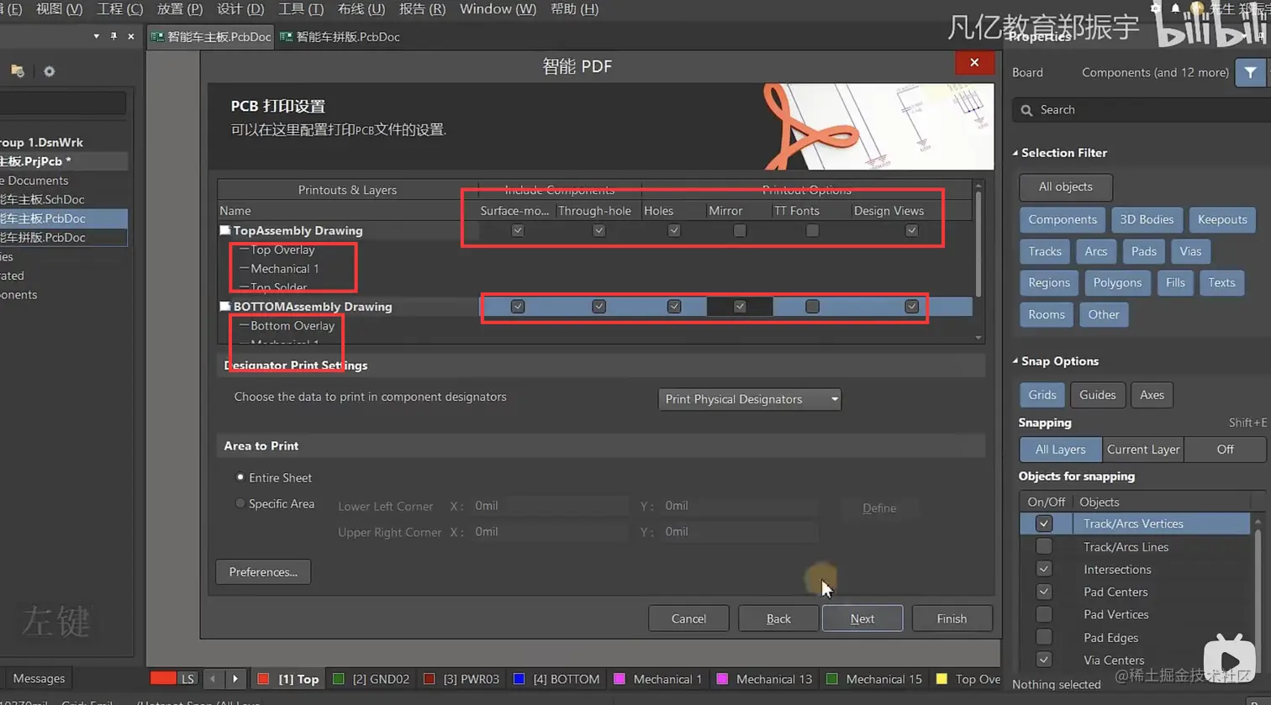Switch to the 智能车拼版.PcbDoc document tab
The image size is (1271, 705).
340,37
